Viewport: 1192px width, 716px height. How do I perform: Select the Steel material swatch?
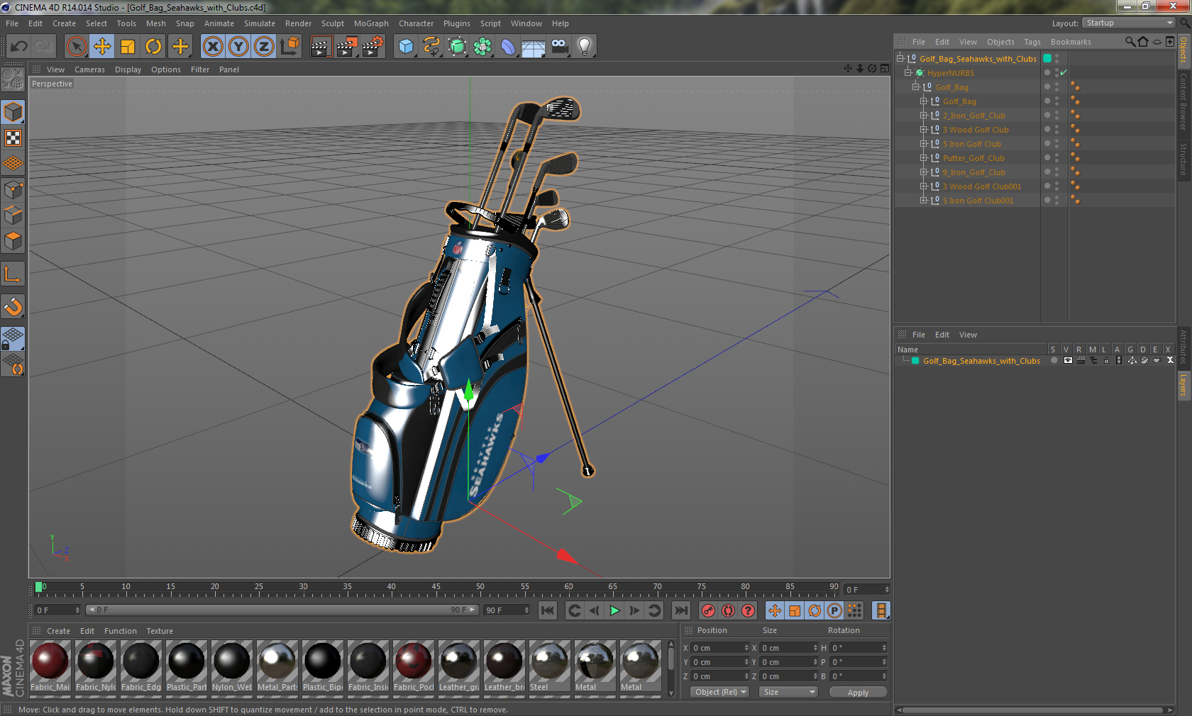550,665
